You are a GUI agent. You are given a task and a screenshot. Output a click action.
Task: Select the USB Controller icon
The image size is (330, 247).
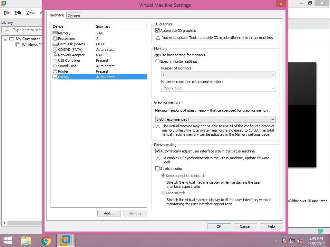pyautogui.click(x=55, y=60)
